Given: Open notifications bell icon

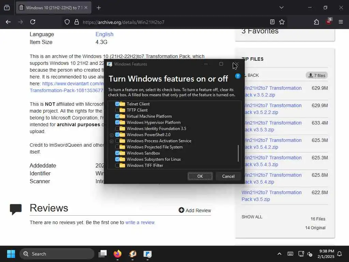Looking at the screenshot, I should (x=340, y=254).
